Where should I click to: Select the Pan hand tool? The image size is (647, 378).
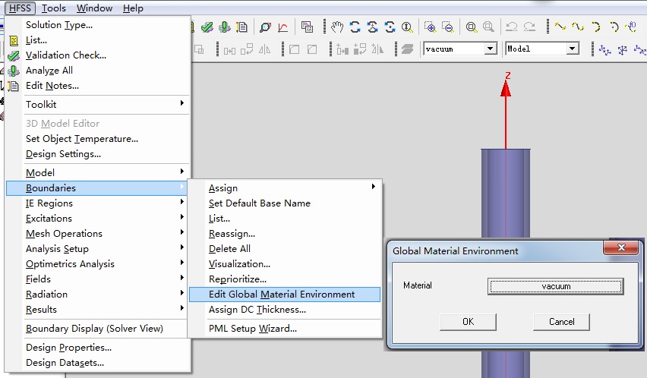tap(337, 27)
